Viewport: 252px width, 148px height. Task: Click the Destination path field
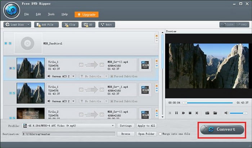pos(68,134)
